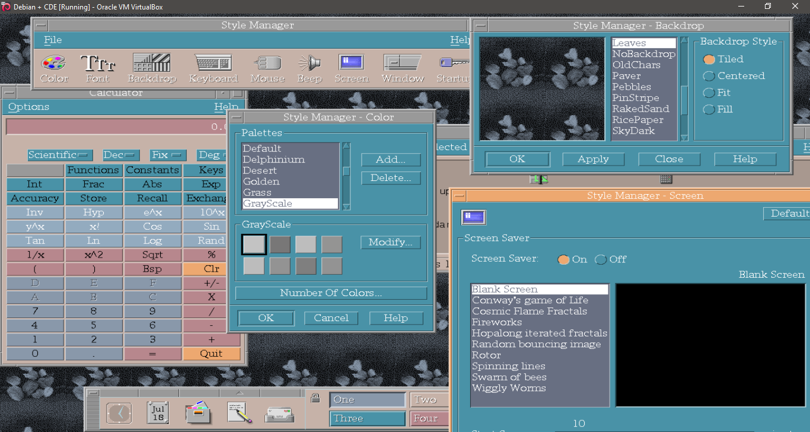Open the Fix display format dropdown
Screen dimensions: 810x432
click(x=168, y=155)
